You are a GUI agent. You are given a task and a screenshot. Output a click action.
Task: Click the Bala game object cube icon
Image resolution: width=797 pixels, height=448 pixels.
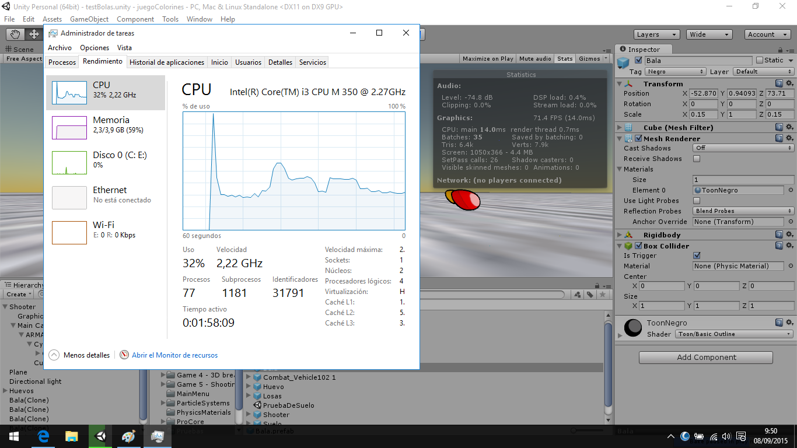pyautogui.click(x=624, y=62)
